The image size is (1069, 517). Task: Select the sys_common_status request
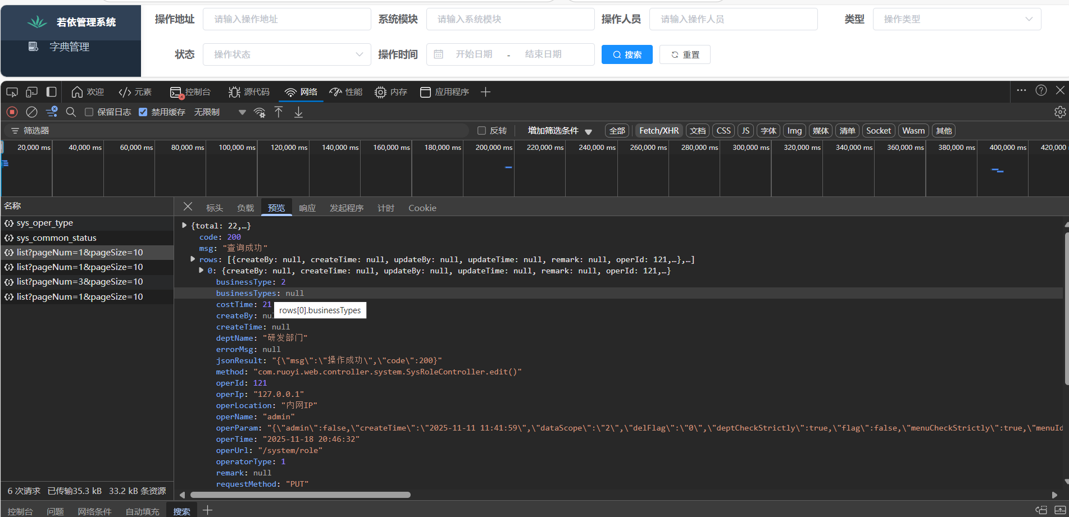[x=87, y=238]
